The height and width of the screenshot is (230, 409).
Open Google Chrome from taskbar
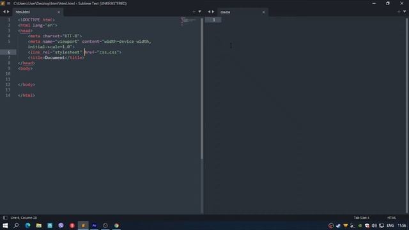(x=116, y=226)
